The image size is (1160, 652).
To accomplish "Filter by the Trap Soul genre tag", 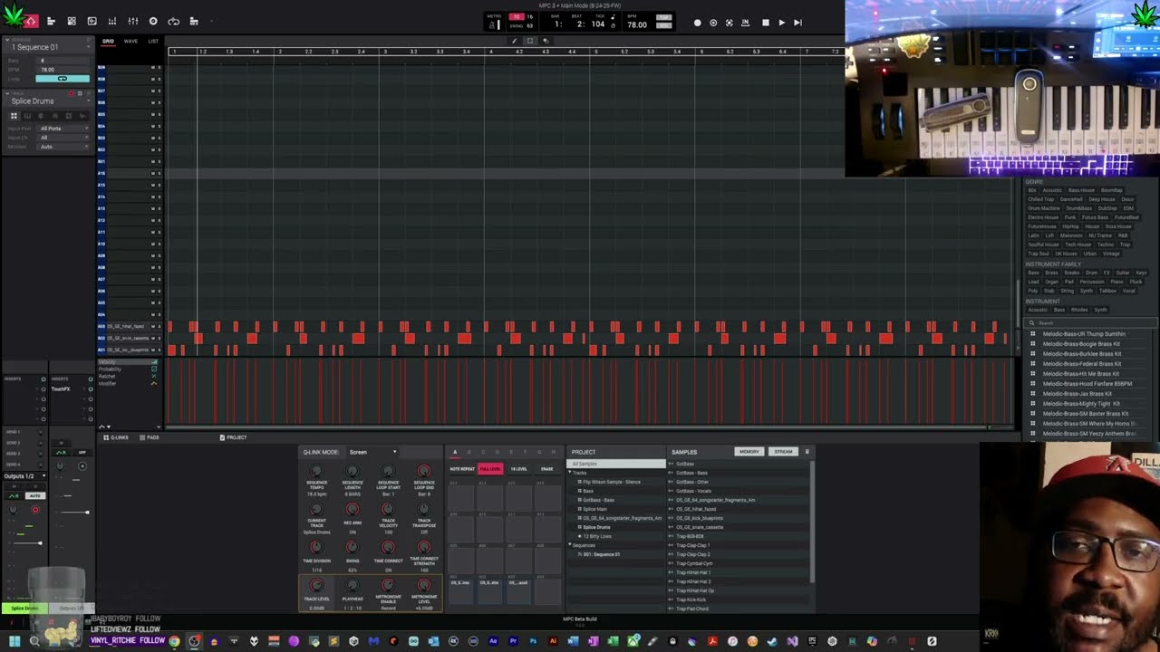I will point(1038,254).
